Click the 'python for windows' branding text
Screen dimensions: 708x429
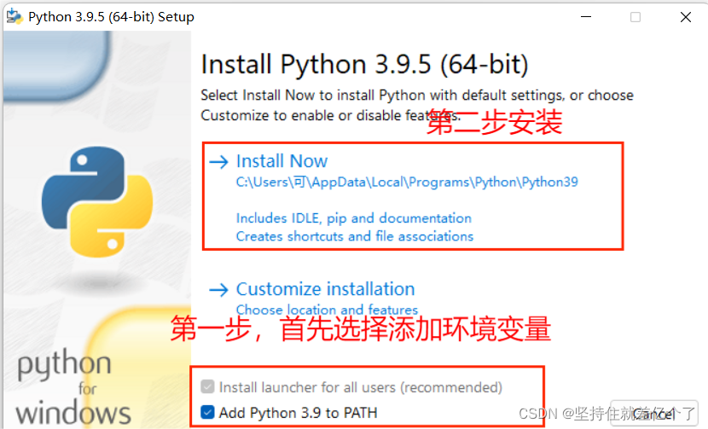coord(73,387)
